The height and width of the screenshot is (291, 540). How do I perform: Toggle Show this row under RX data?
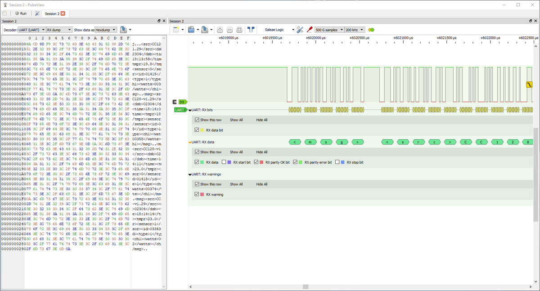point(197,152)
